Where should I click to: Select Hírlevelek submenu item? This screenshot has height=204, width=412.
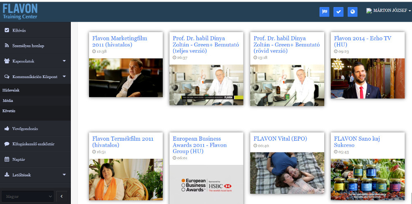[x=11, y=90]
